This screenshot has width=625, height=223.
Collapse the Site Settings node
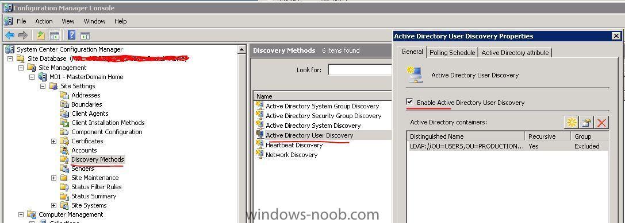(x=43, y=86)
